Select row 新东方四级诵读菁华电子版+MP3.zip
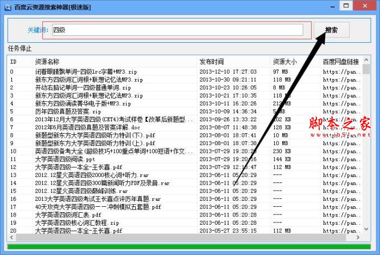380x255 pixels. (185, 103)
